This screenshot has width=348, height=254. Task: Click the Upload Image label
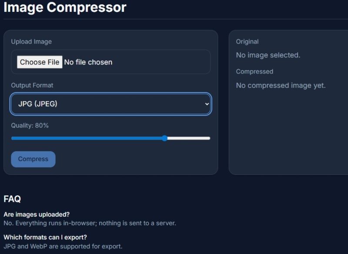pos(31,42)
